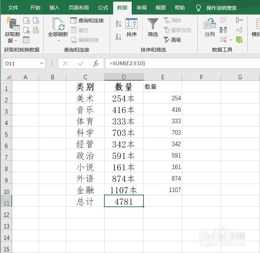Open the 查询和连接 pane button
260x253 pixels.
87,21
